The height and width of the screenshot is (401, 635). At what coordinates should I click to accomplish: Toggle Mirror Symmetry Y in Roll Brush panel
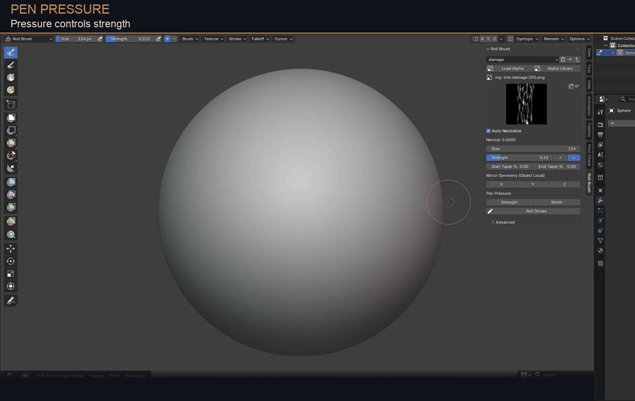(533, 185)
